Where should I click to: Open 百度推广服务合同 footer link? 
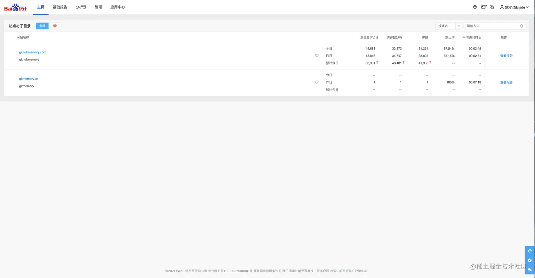pos(317,271)
